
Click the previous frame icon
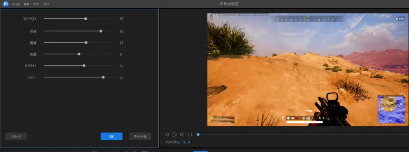pyautogui.click(x=167, y=134)
